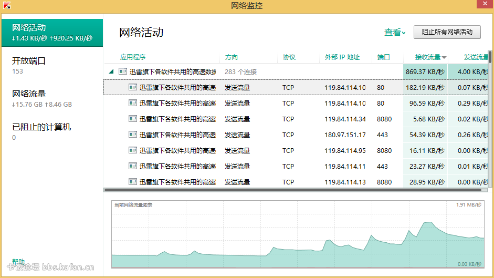
Task: Click the '1.91 MB/秒' chart maximum label
Action: click(468, 205)
